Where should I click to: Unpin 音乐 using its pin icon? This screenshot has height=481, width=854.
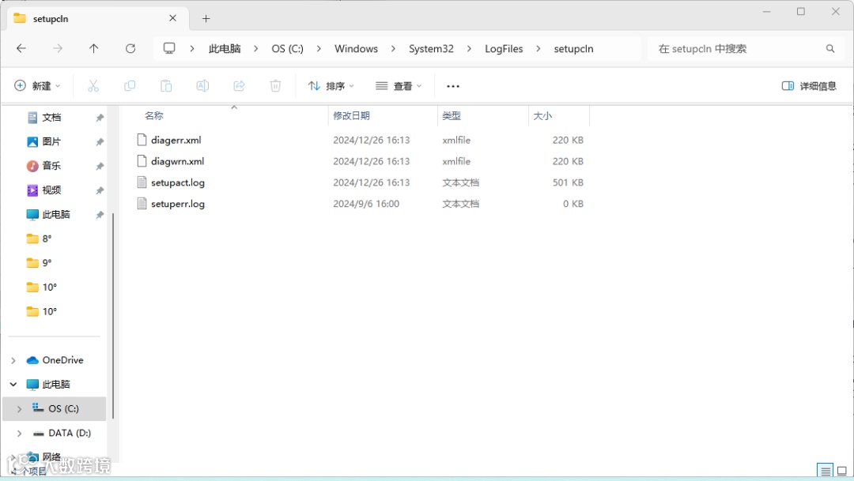point(100,166)
